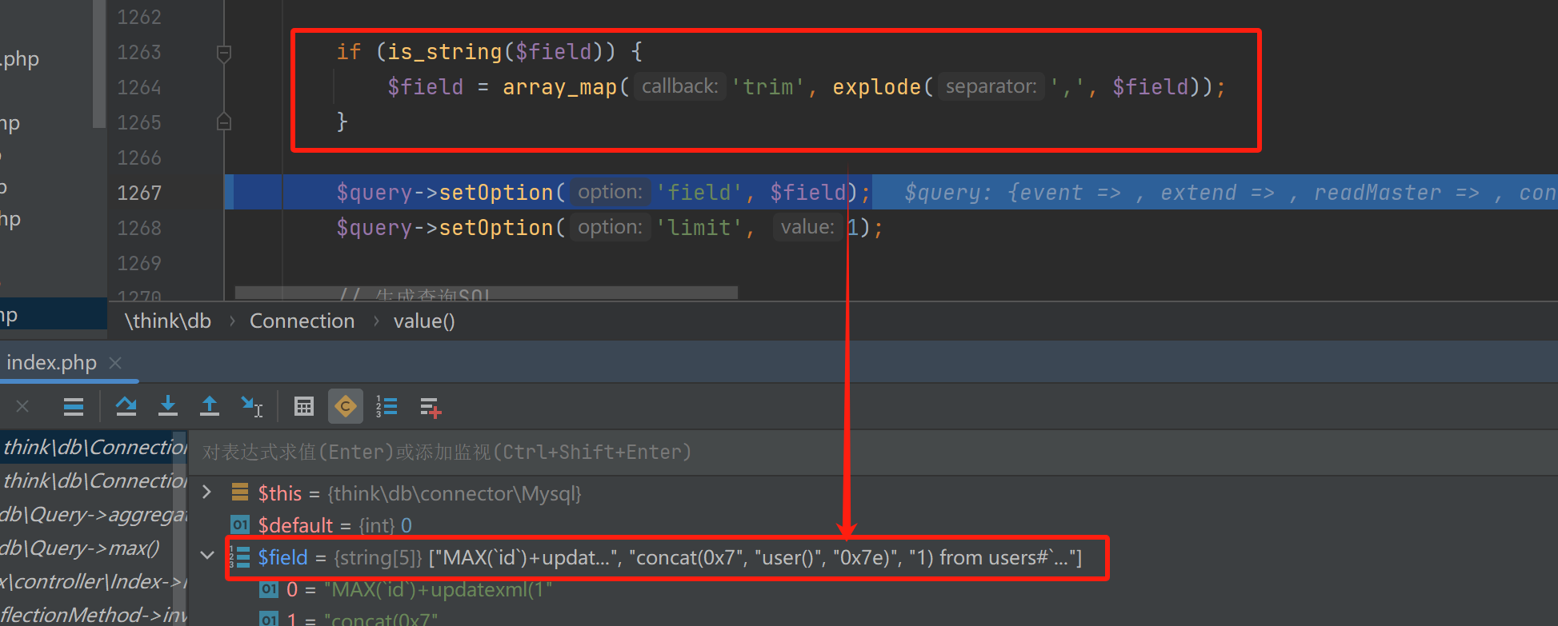Viewport: 1558px width, 626px height.
Task: Collapse the $field array variable
Action: pyautogui.click(x=207, y=556)
